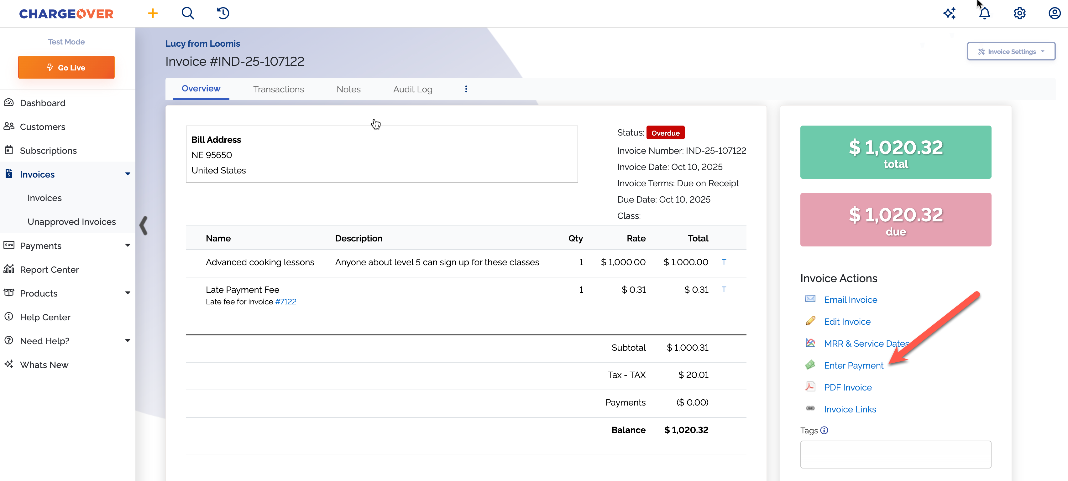Collapse the sidebar with the chevron arrow
The image size is (1068, 481).
(x=144, y=226)
